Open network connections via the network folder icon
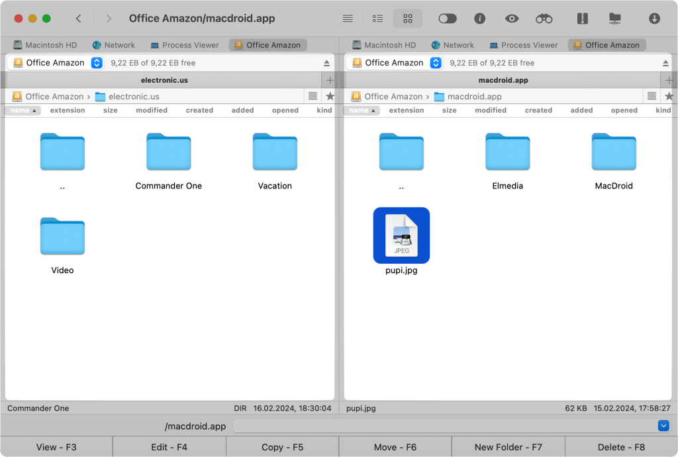 (x=614, y=19)
